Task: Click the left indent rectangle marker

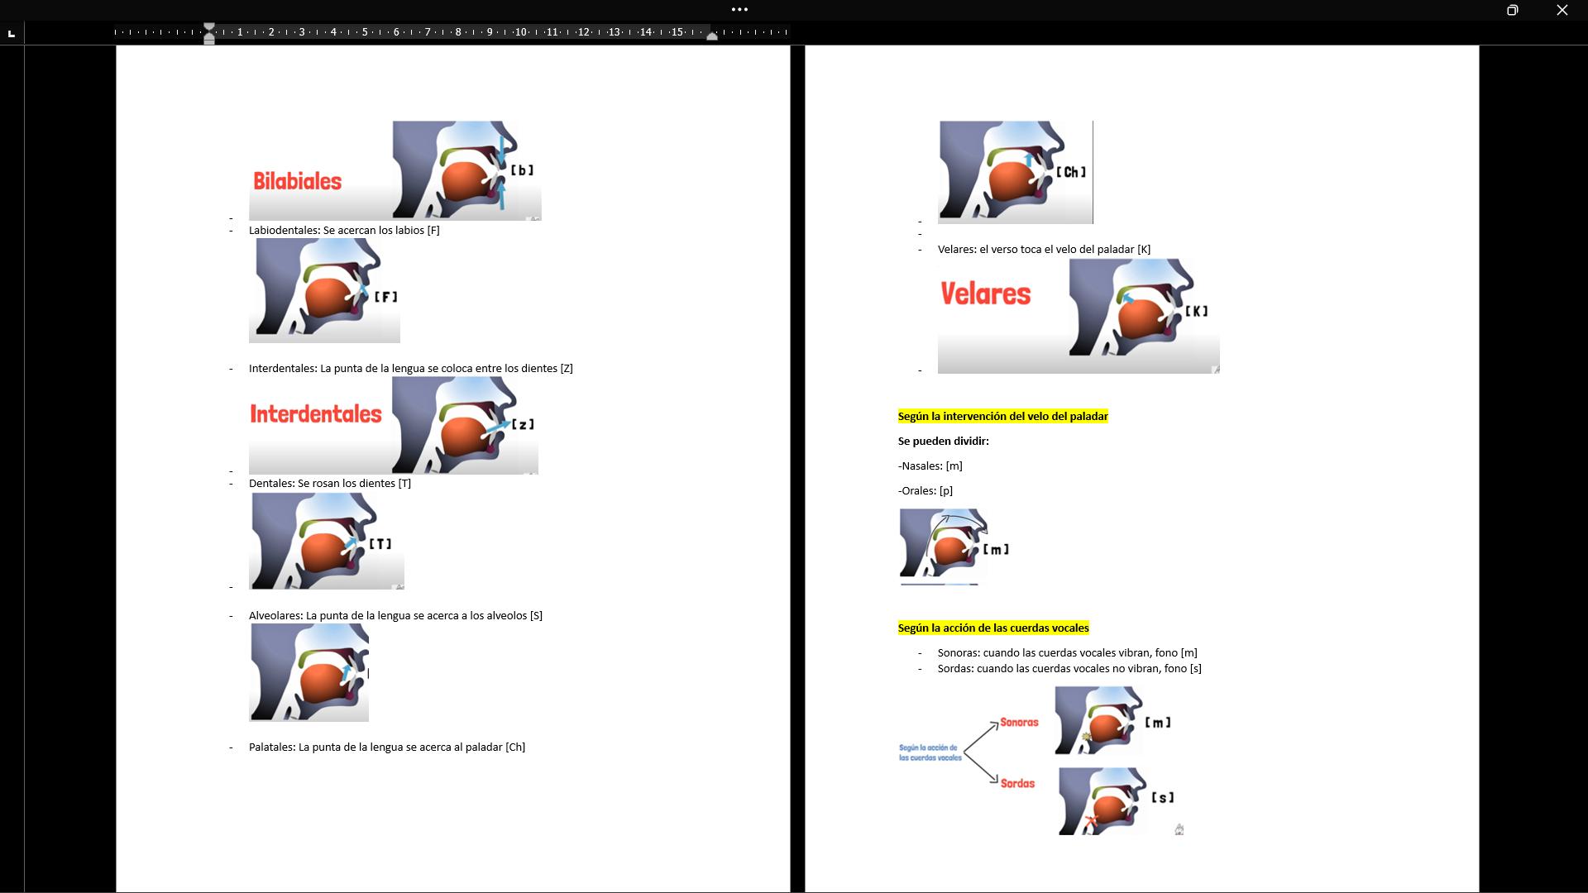Action: pos(209,41)
